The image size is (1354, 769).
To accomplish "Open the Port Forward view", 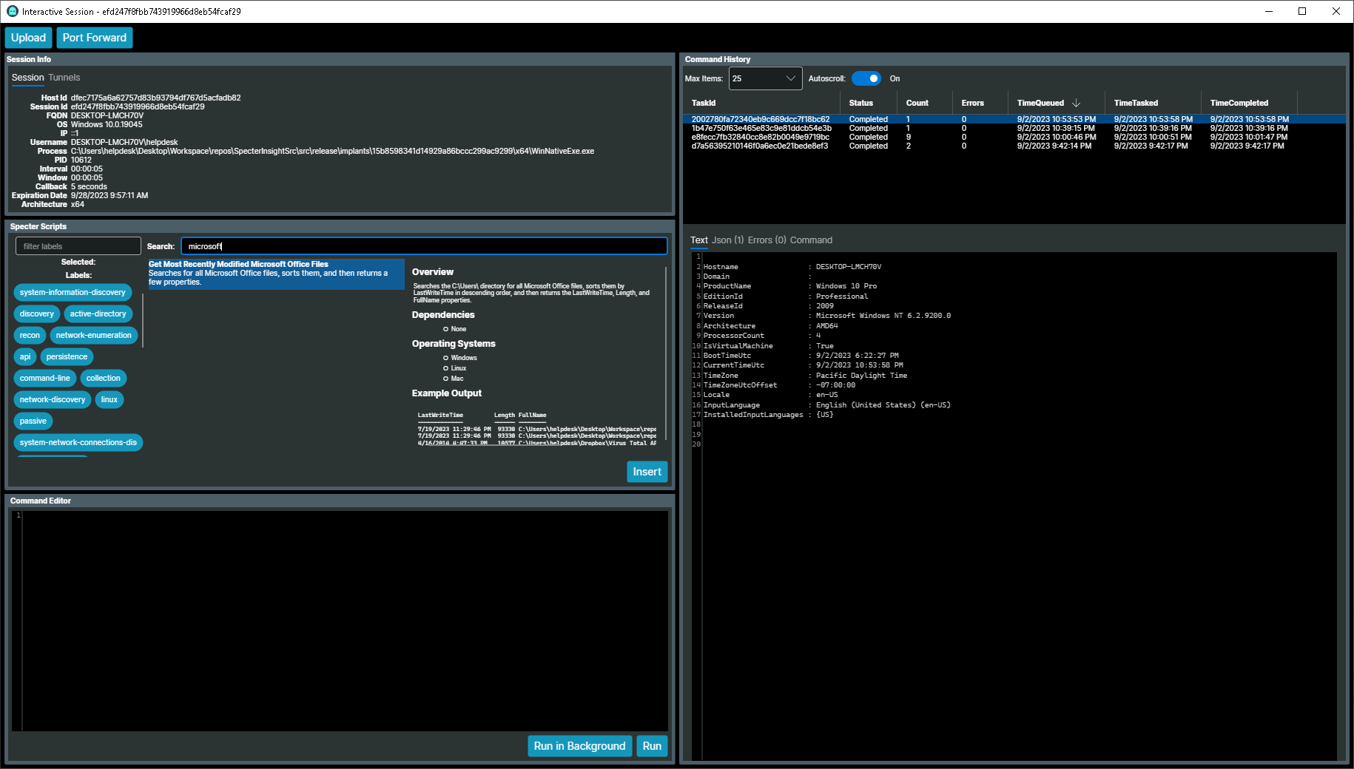I will [x=94, y=37].
